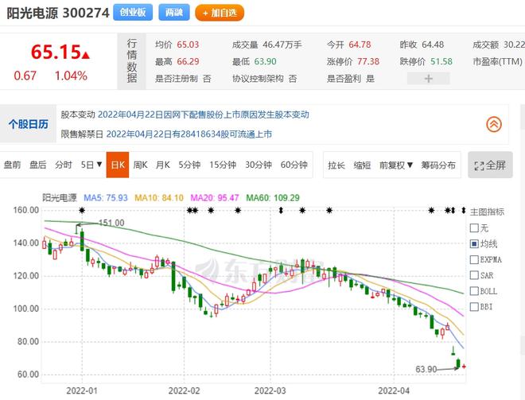This screenshot has width=525, height=400.
Task: Click the first star event marker above chart
Action: 81,210
